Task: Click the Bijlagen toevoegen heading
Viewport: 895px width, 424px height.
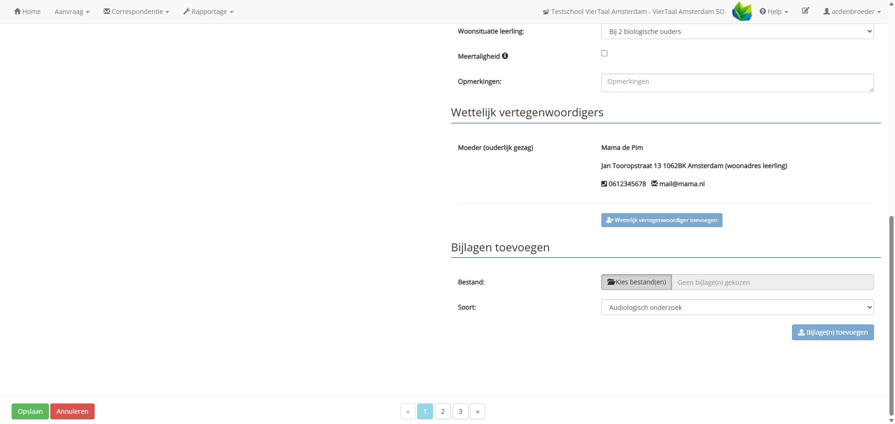Action: click(x=500, y=248)
